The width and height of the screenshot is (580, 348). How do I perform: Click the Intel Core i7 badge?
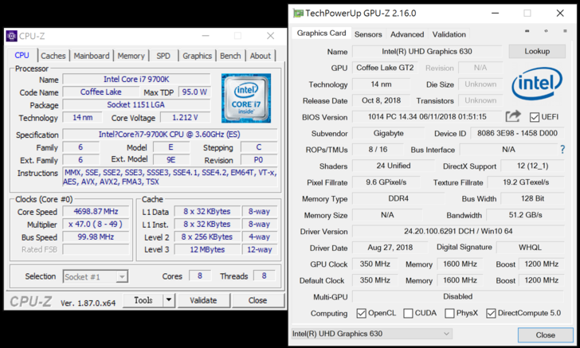coord(246,98)
